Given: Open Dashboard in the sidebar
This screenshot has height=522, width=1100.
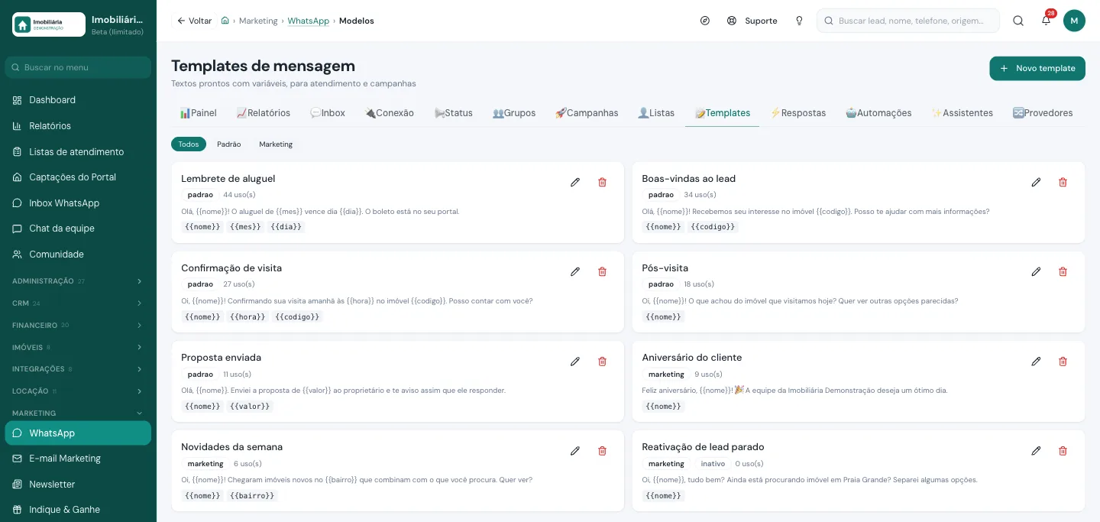Looking at the screenshot, I should 78,100.
